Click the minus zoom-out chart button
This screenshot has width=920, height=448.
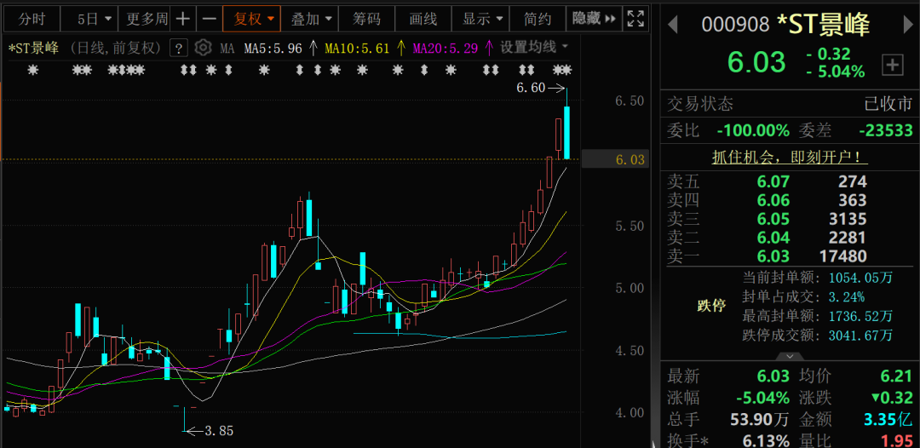pyautogui.click(x=209, y=19)
